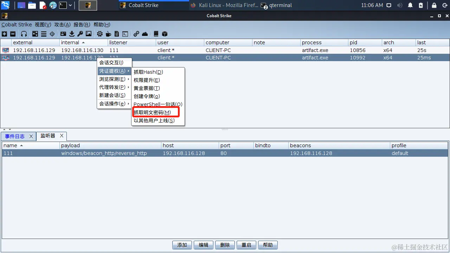Screen dimensions: 450x253
Task: Open the 报告(R) menu
Action: tap(82, 25)
